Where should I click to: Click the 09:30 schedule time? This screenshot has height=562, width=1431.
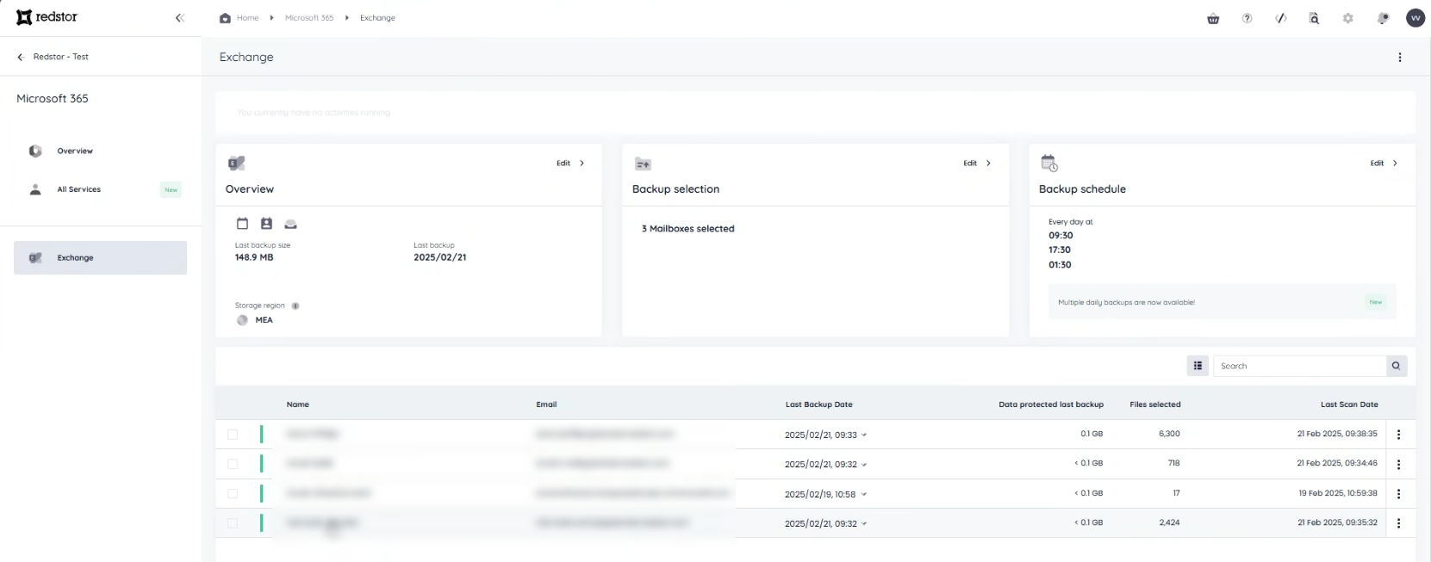tap(1061, 236)
